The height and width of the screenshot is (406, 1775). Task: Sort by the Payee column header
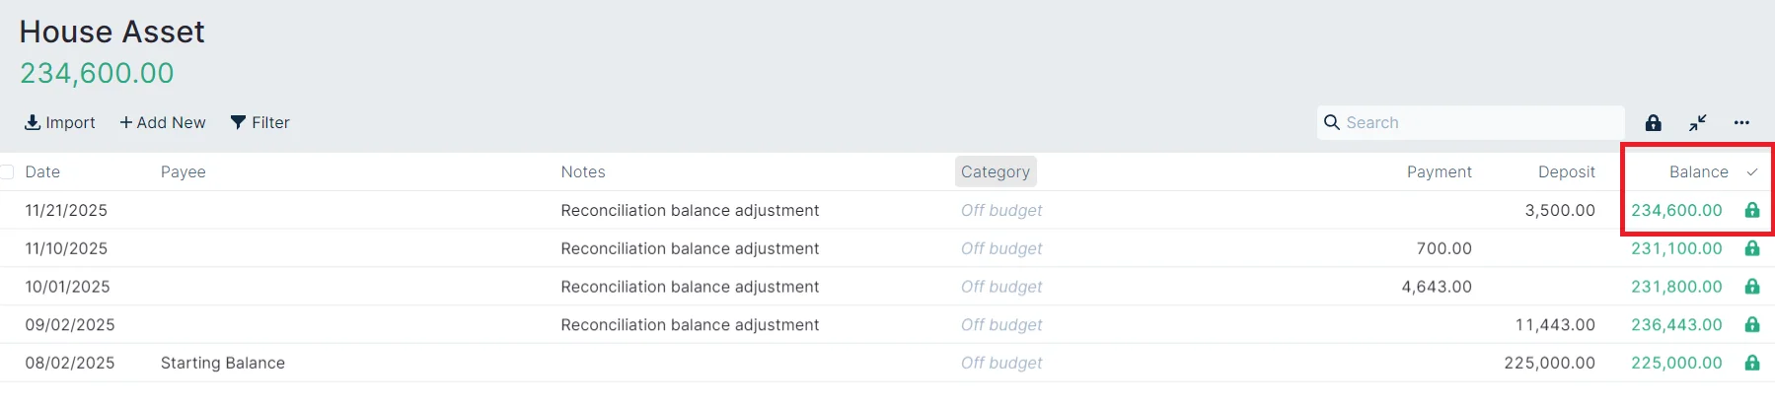184,171
